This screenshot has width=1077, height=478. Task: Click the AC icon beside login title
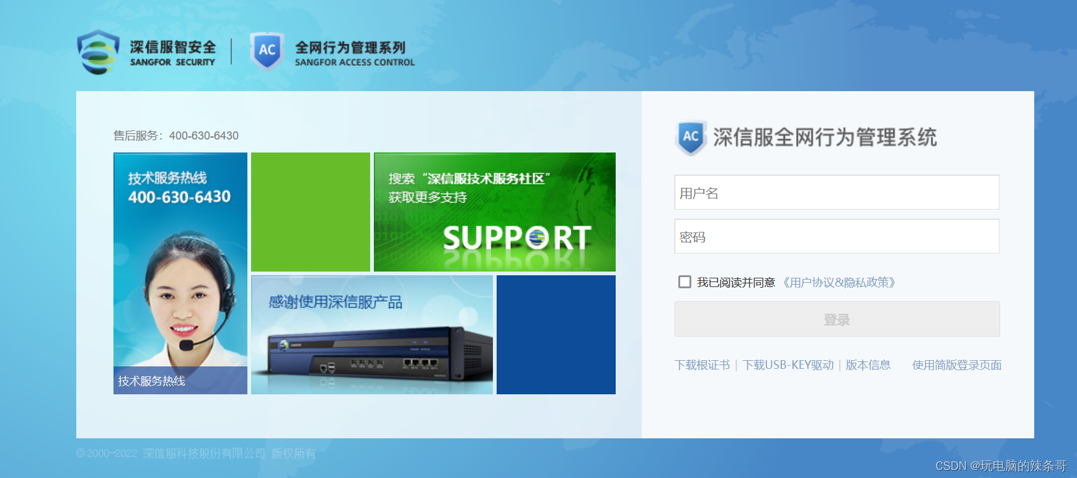691,137
